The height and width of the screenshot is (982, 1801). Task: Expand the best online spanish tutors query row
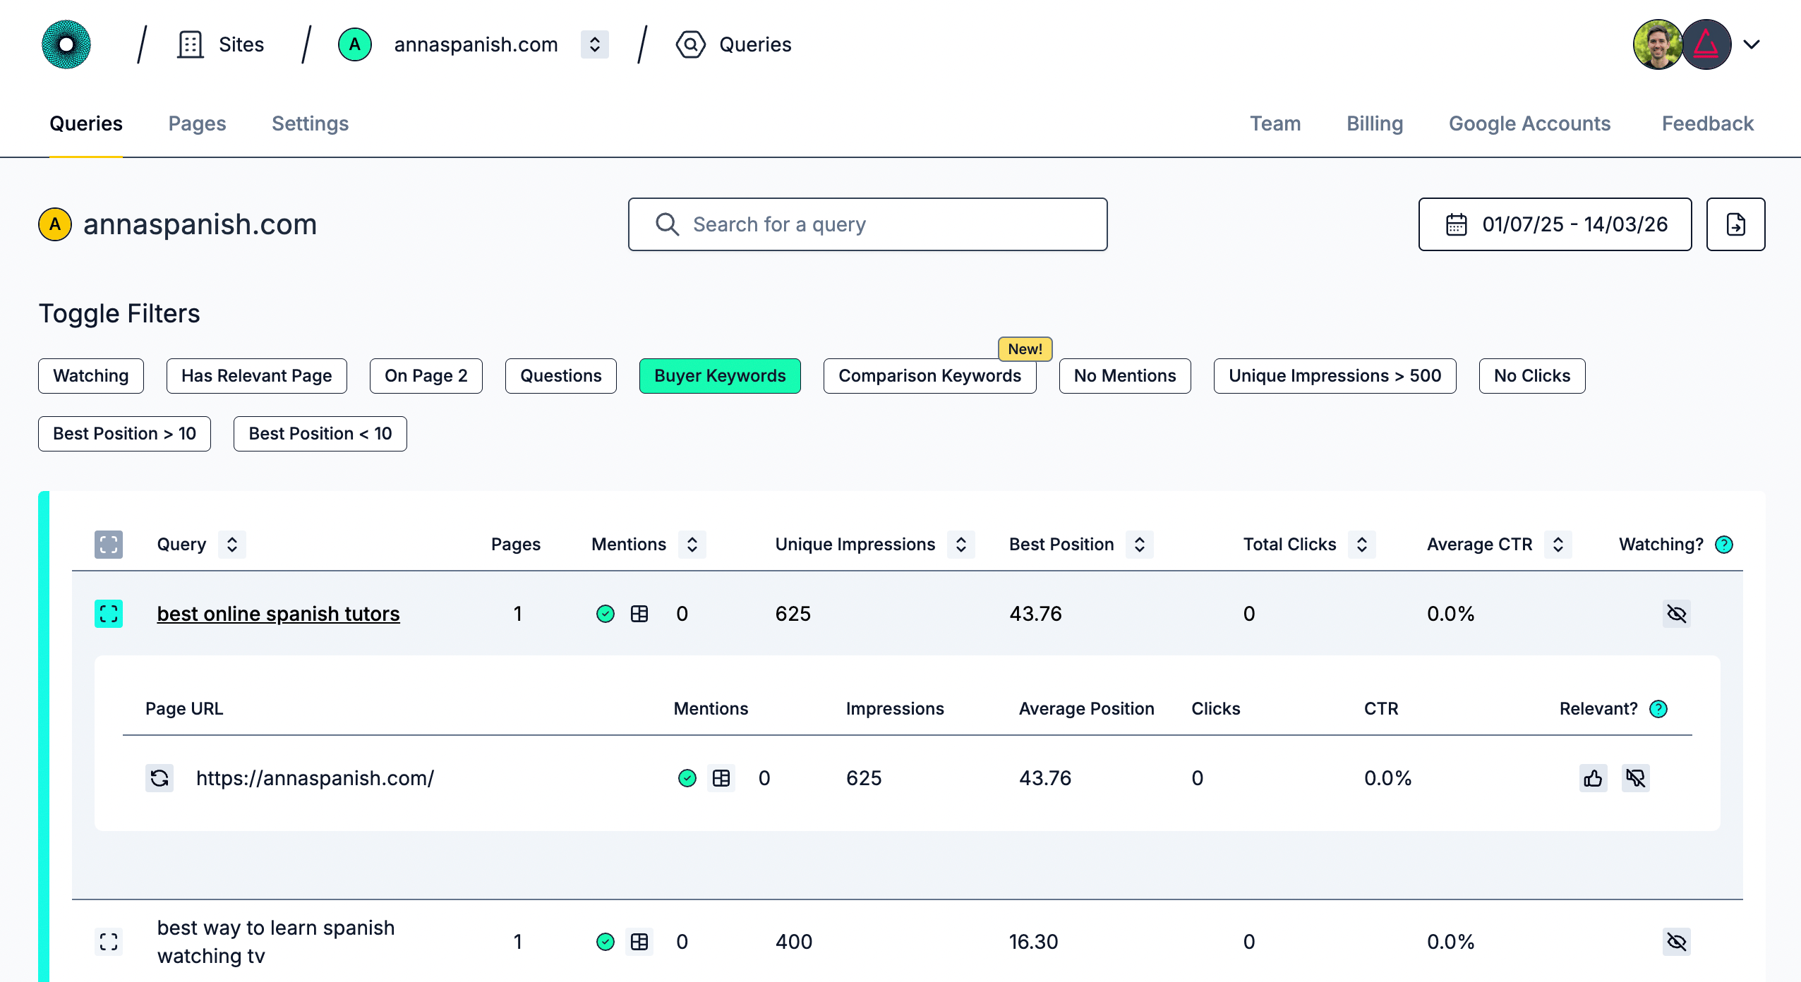[108, 614]
